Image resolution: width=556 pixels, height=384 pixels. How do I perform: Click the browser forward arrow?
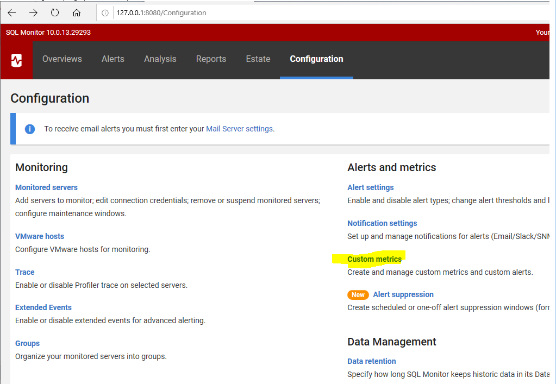tap(33, 12)
